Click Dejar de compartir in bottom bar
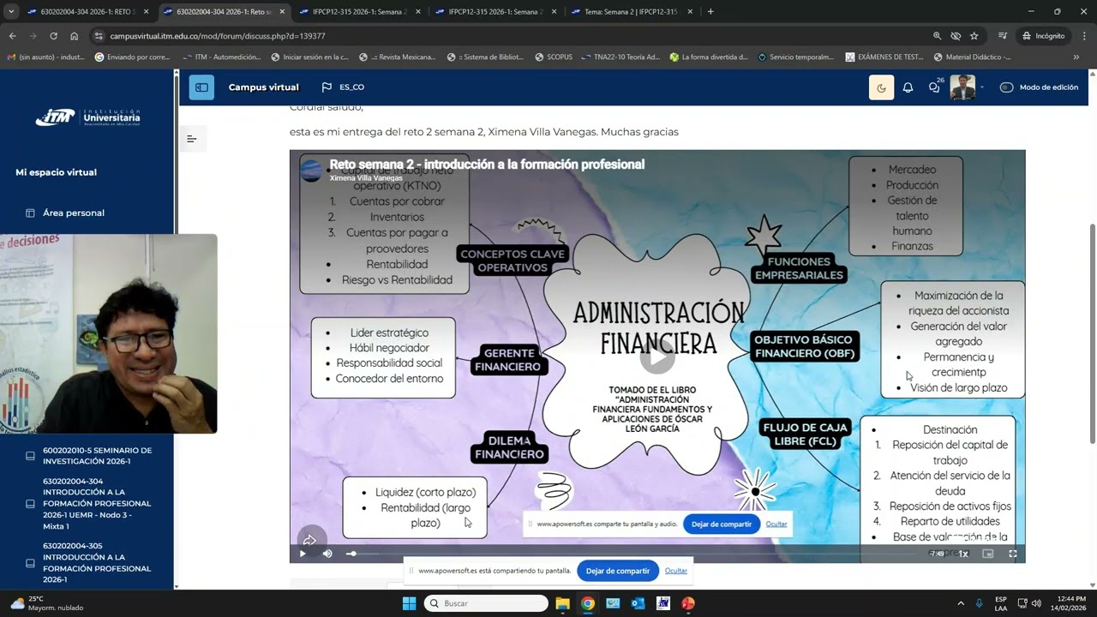 [618, 571]
